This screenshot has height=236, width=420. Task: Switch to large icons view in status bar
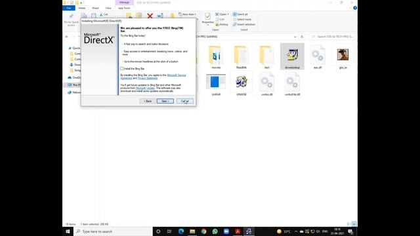point(354,224)
